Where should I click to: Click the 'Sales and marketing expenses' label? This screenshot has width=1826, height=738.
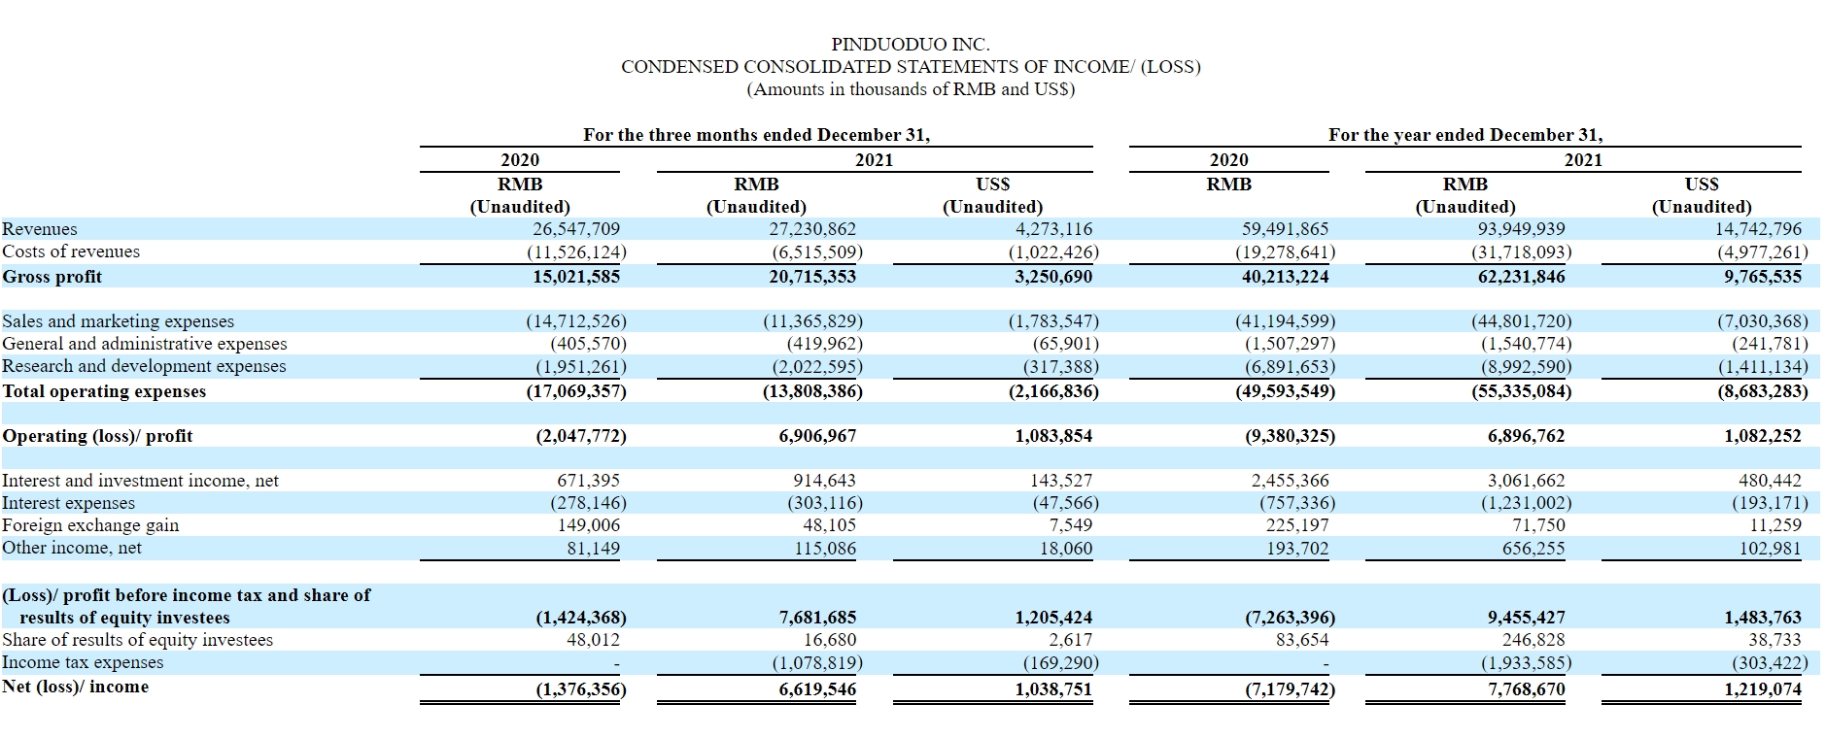[119, 321]
